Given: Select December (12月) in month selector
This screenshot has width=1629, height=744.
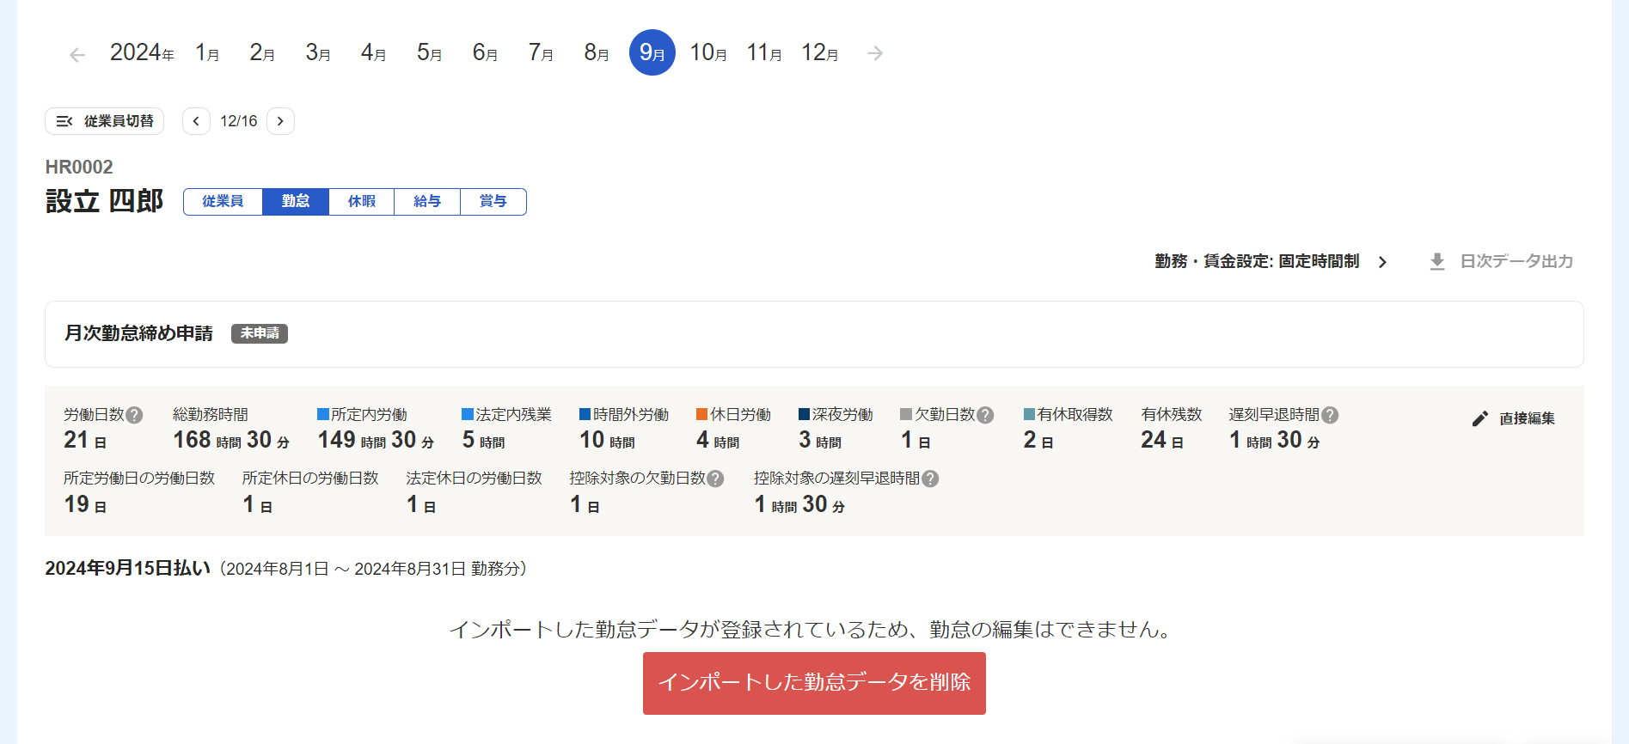Looking at the screenshot, I should (820, 53).
